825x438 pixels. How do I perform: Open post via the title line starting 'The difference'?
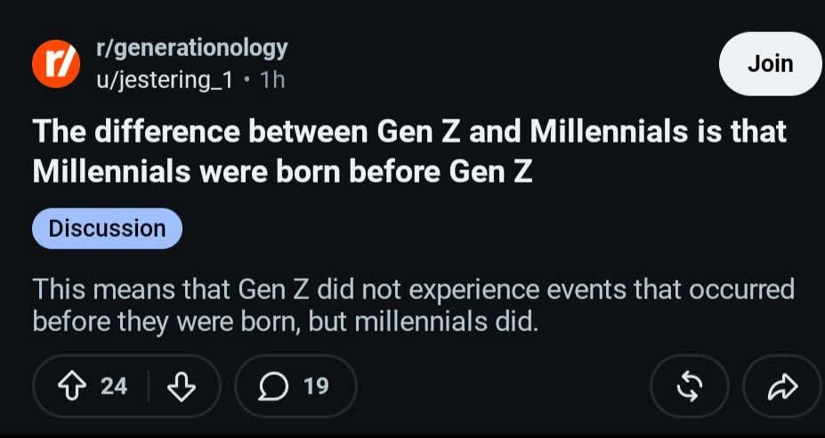pos(410,132)
